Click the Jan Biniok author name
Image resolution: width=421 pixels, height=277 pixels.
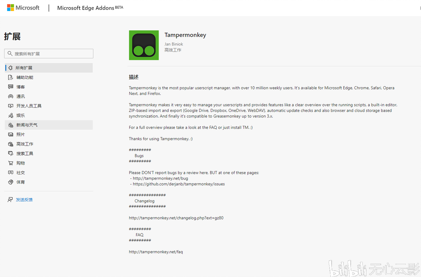click(174, 44)
